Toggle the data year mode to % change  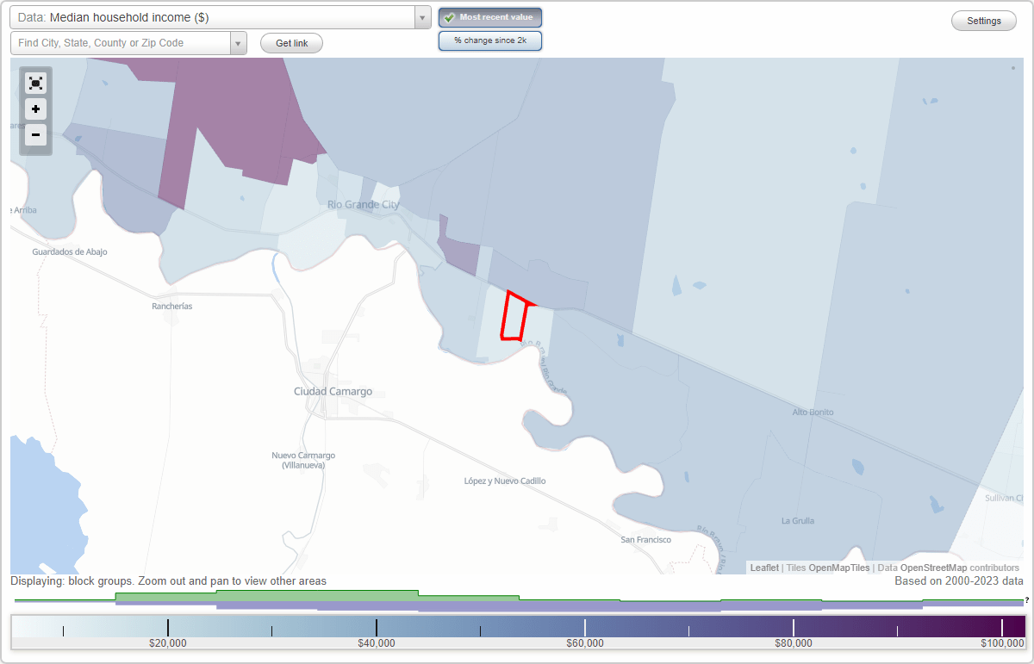click(x=490, y=40)
